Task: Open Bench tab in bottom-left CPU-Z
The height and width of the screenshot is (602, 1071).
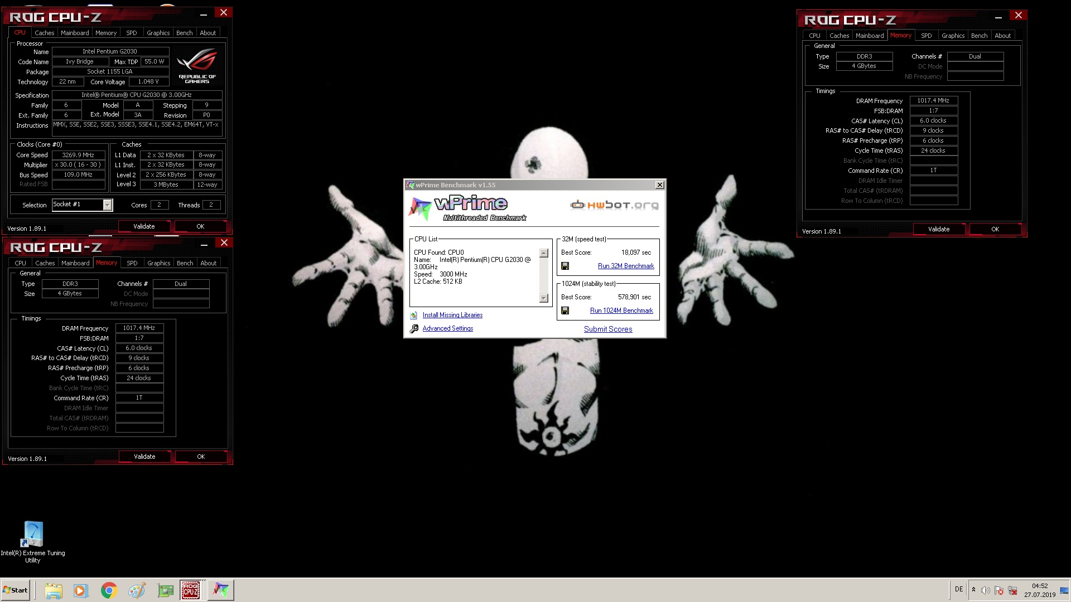Action: 185,263
